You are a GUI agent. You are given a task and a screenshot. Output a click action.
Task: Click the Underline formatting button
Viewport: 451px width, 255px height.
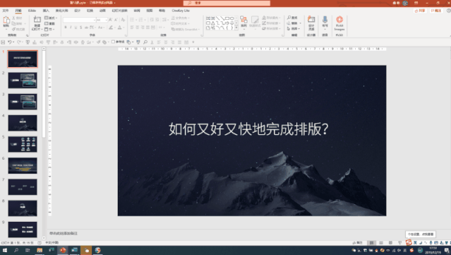[76, 28]
